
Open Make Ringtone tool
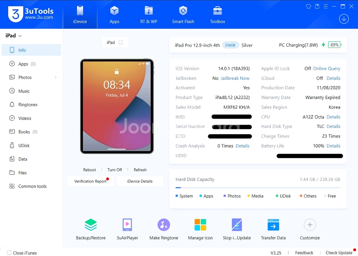[x=164, y=229]
